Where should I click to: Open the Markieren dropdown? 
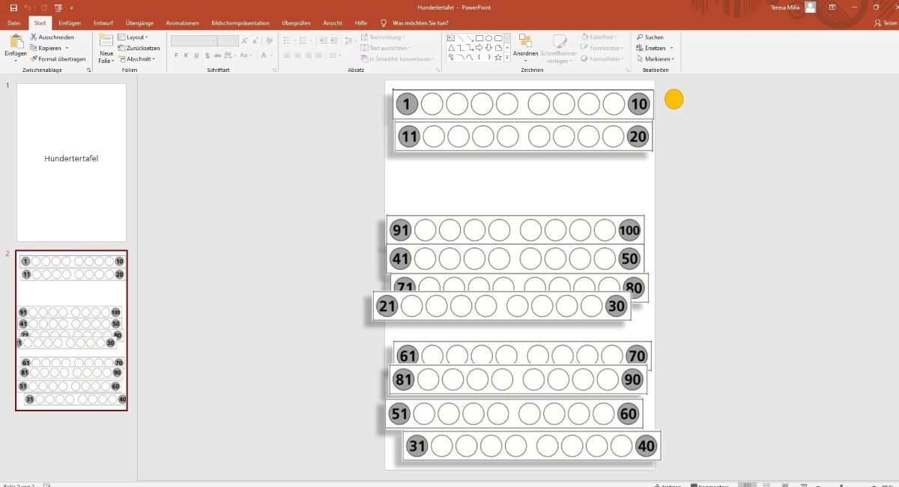657,58
